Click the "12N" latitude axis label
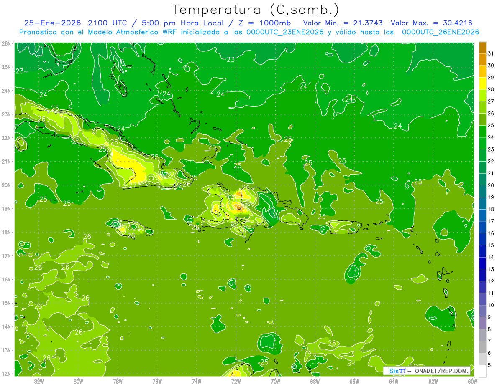 coord(6,374)
